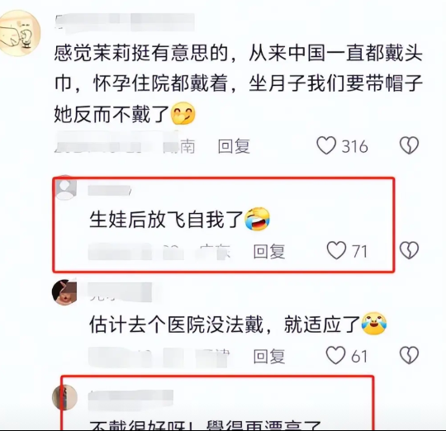
Task: Open avatar beside 估计去个医院没法戴 comment
Action: point(64,291)
